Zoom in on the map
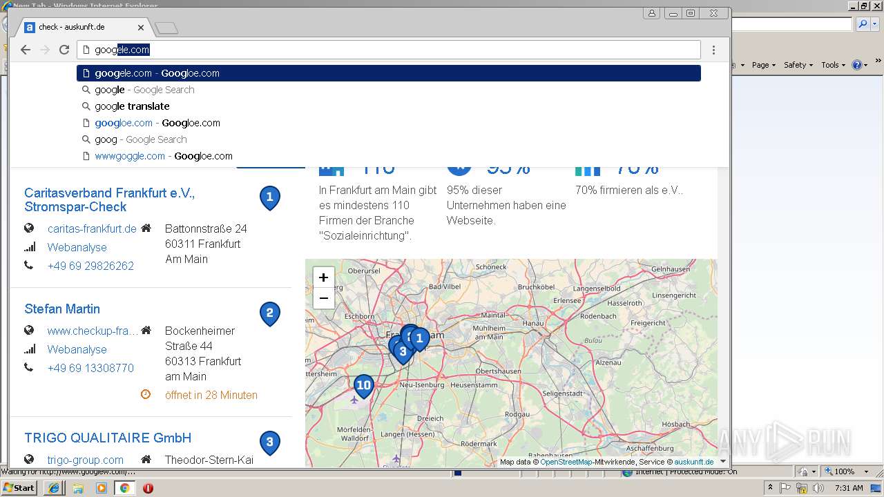This screenshot has width=884, height=497. click(323, 277)
